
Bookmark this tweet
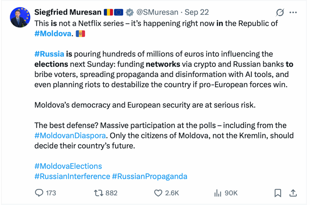(278, 193)
